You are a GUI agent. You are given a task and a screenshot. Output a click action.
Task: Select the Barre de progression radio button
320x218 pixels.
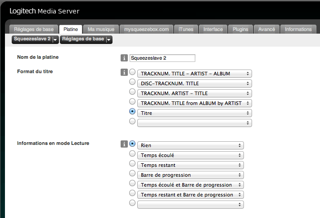coord(132,173)
